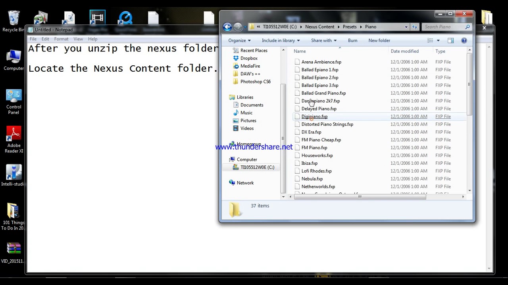Expand the view options dropdown arrow
508x285 pixels.
coord(438,40)
